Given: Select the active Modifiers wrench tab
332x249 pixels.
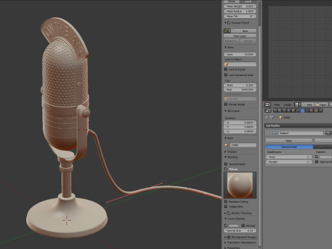Looking at the screenshot, I should point(302,110).
